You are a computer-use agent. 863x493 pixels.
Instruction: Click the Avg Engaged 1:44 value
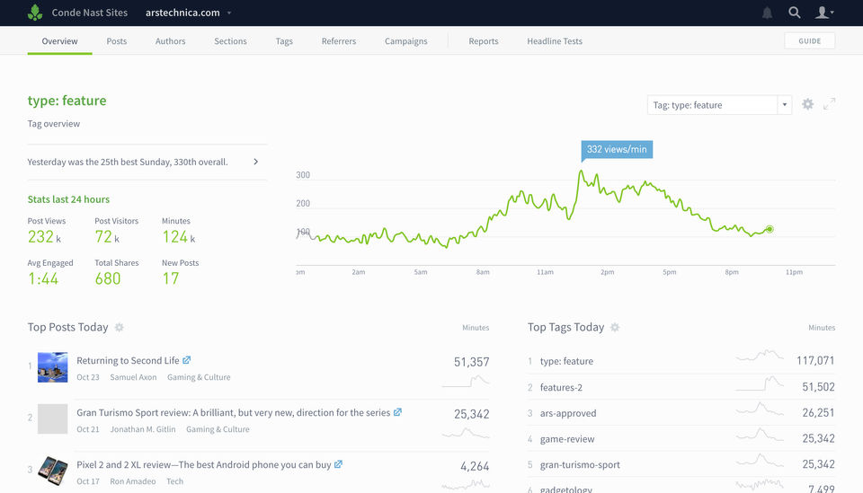tap(43, 278)
